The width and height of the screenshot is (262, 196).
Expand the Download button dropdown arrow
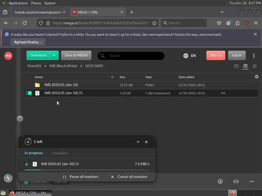tap(54, 55)
